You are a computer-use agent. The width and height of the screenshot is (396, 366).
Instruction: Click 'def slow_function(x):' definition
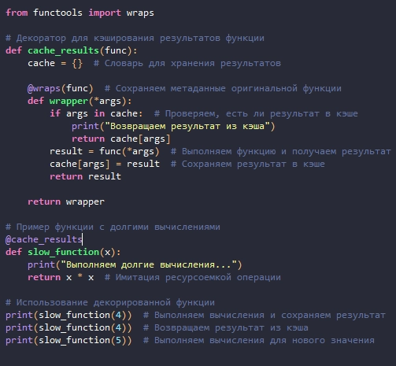pyautogui.click(x=63, y=252)
